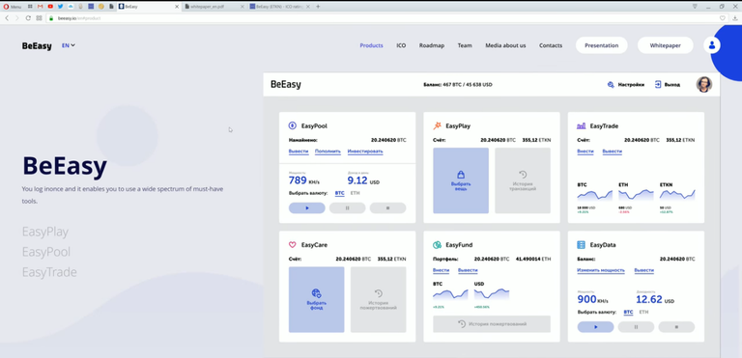Click the heart bookmark icon in address bar
742x358 pixels.
click(722, 18)
